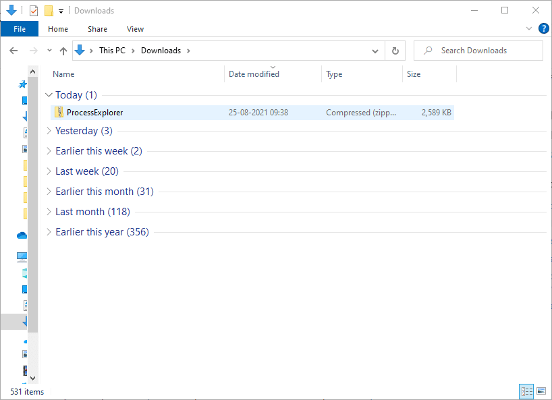Select OneDrive cloud icon in navigation pane
Viewport: 552px width, 400px height.
tap(22, 235)
